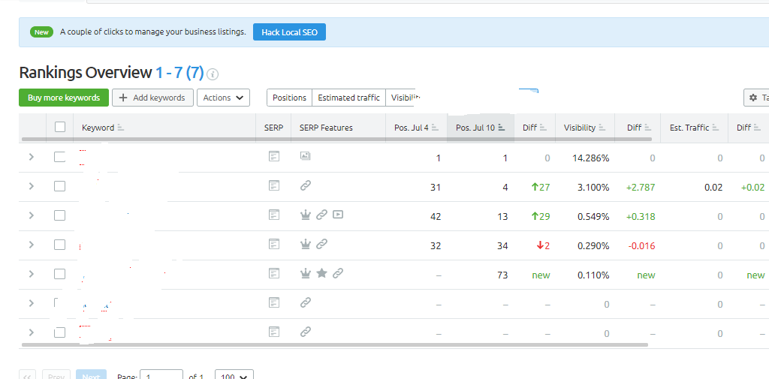This screenshot has height=379, width=769.
Task: Expand the row with 0.290% visibility
Action: [x=32, y=245]
